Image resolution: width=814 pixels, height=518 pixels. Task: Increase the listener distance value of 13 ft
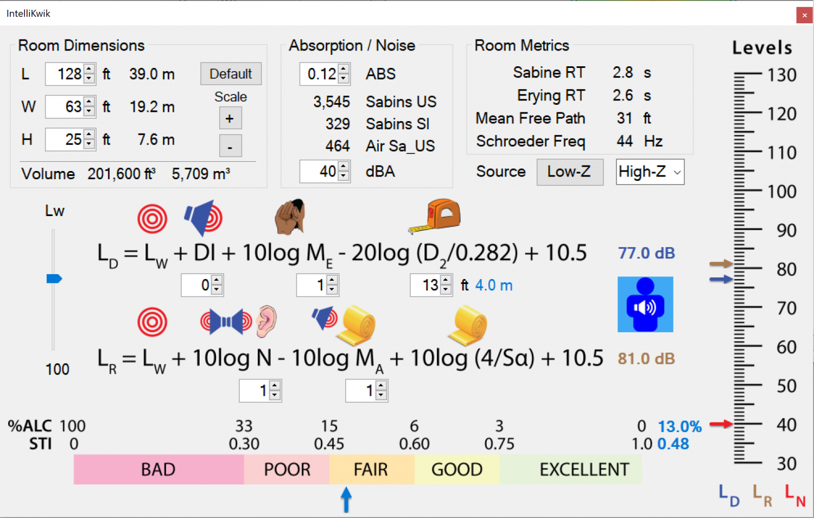pyautogui.click(x=446, y=281)
